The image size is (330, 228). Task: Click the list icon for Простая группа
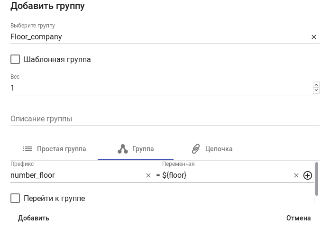pyautogui.click(x=27, y=149)
